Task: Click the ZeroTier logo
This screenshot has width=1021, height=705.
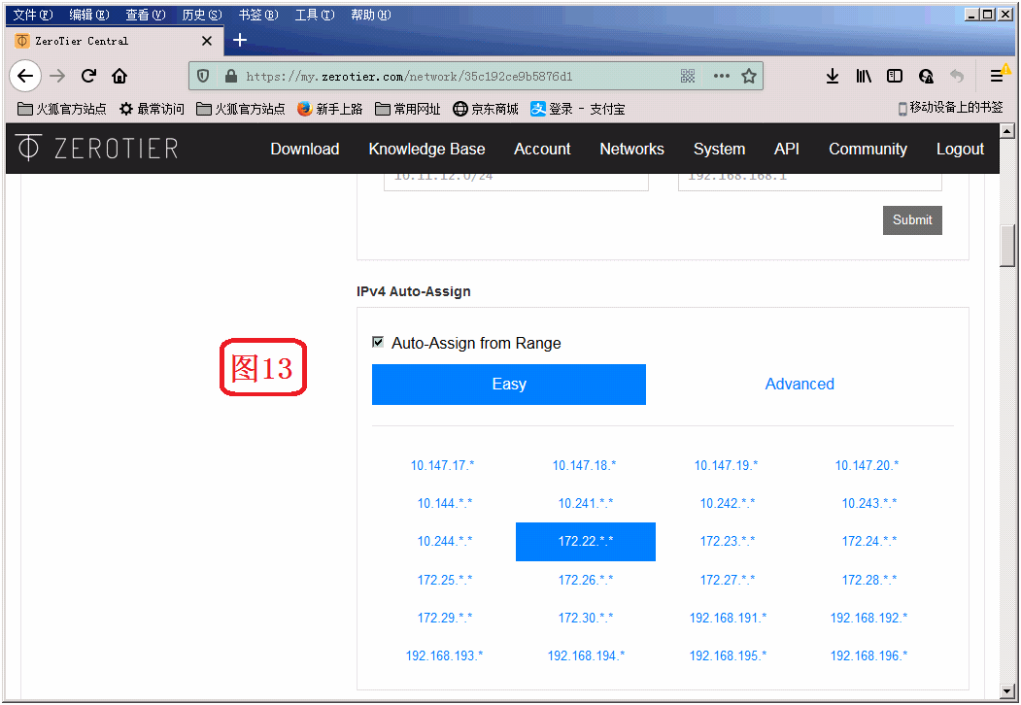Action: pyautogui.click(x=97, y=149)
